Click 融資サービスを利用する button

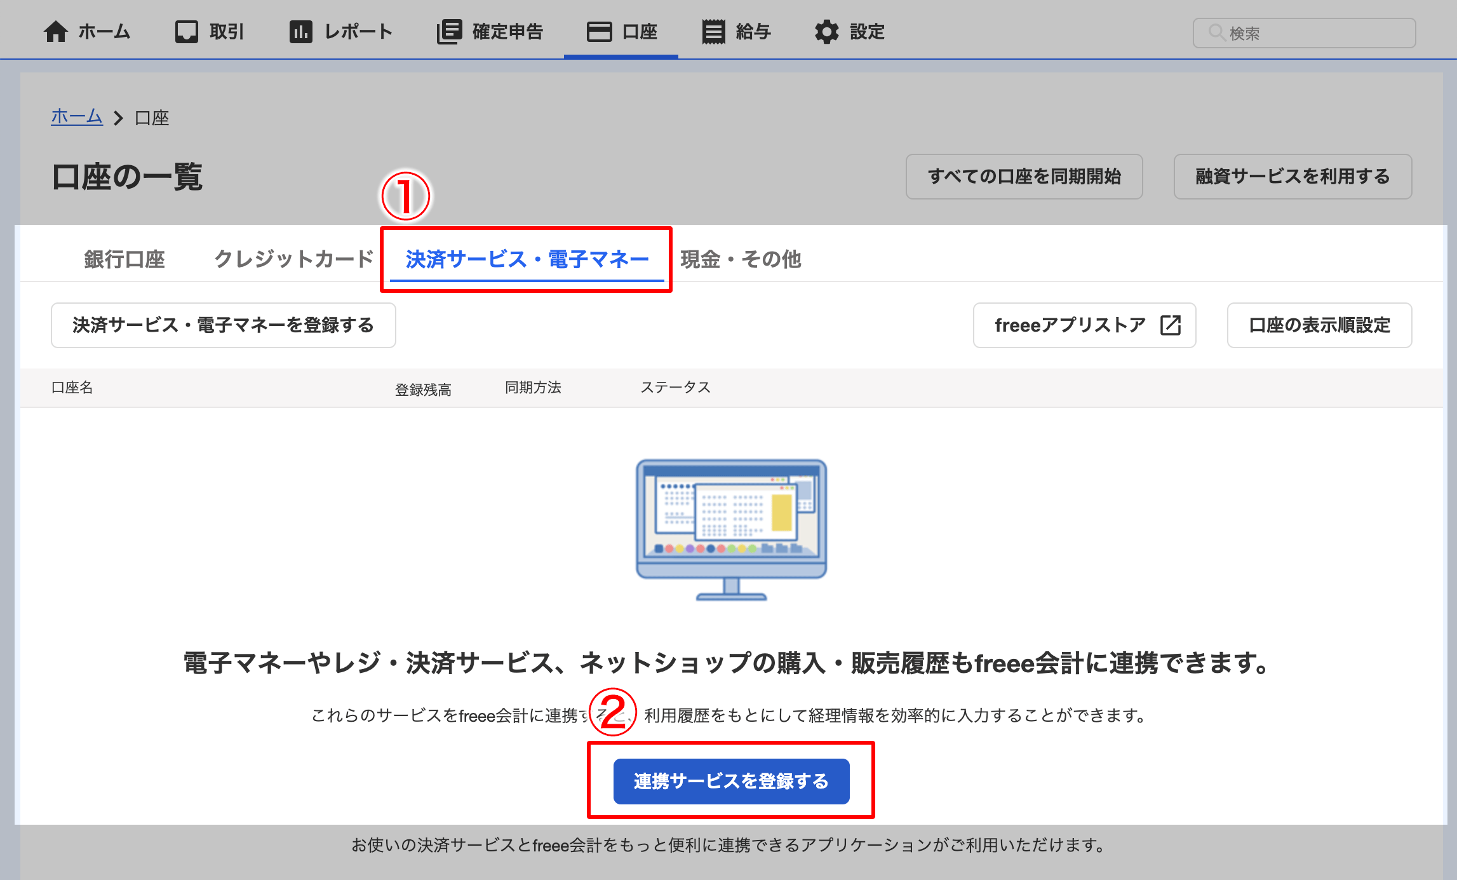tap(1292, 177)
